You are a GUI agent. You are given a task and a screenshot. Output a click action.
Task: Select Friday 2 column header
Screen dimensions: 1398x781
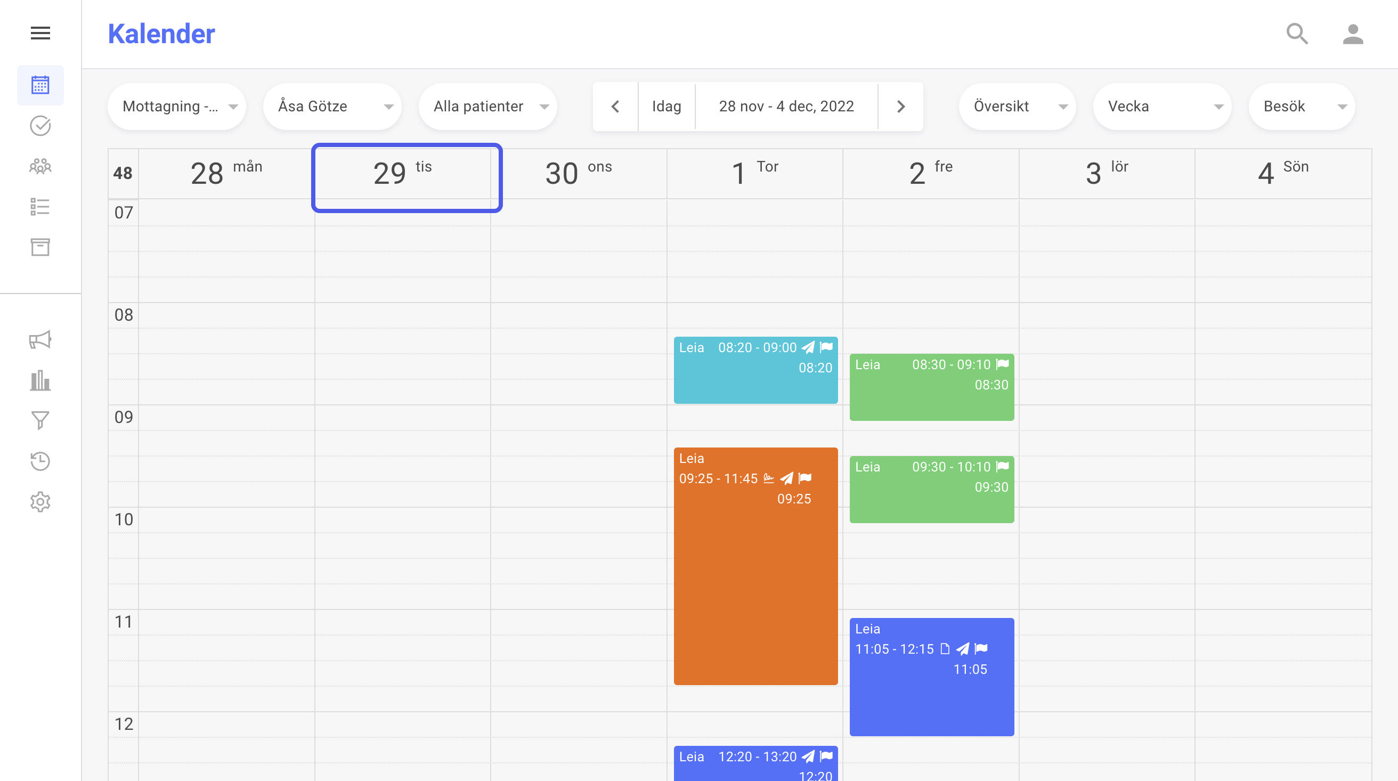point(931,174)
